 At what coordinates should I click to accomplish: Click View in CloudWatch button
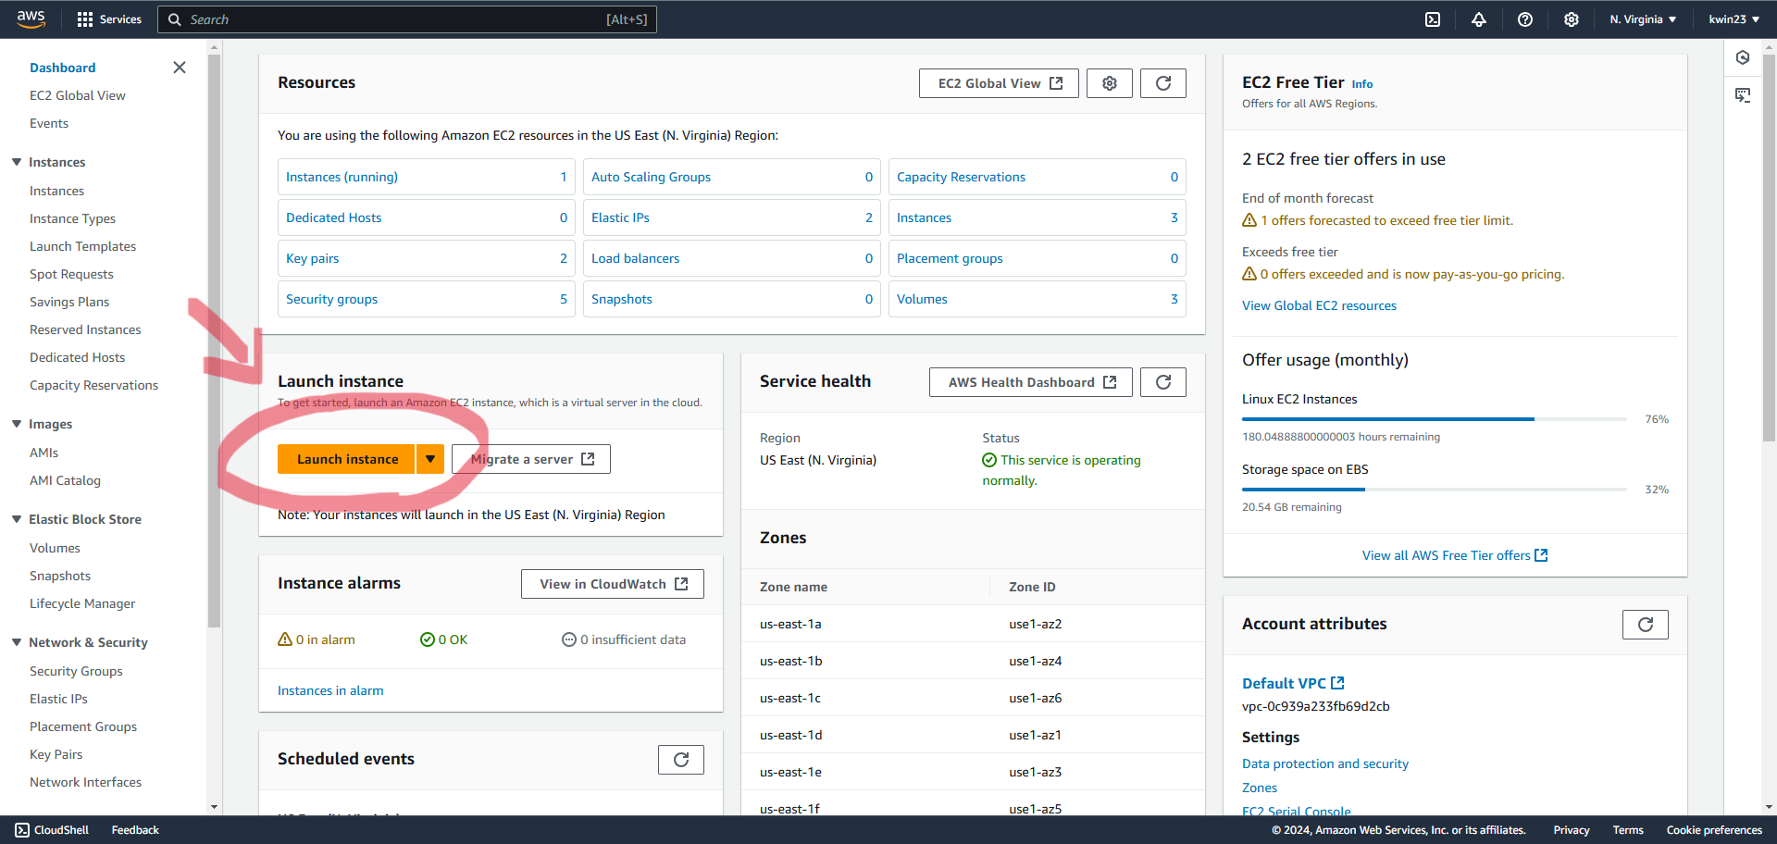click(x=613, y=584)
